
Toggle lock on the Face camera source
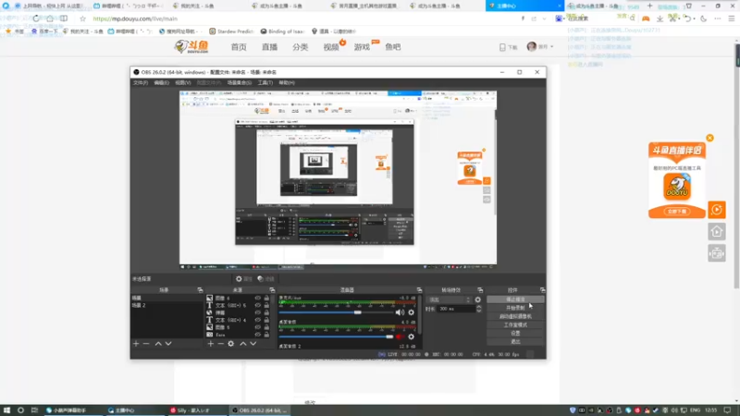pyautogui.click(x=266, y=335)
